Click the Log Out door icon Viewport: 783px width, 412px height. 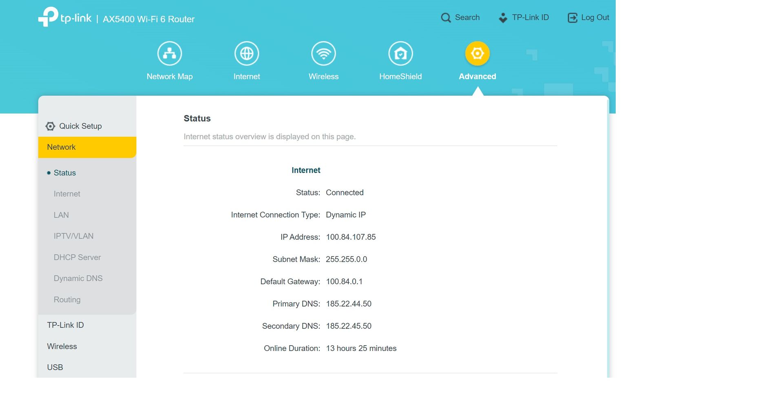tap(573, 18)
